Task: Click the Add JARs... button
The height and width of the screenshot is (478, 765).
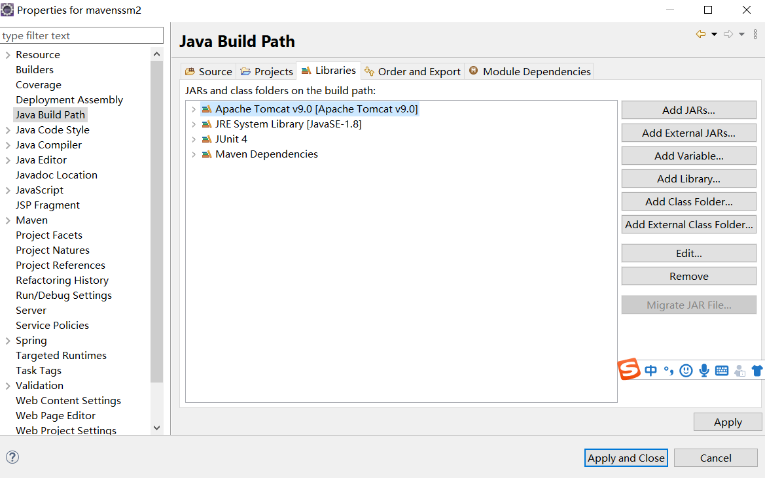Action: coord(689,110)
